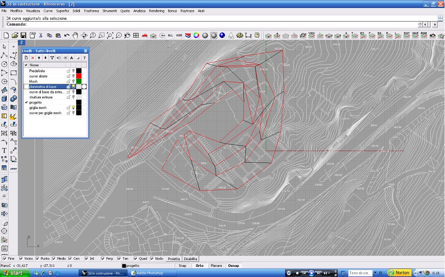Click the delete layer red X icon
The width and height of the screenshot is (445, 277).
(33, 57)
